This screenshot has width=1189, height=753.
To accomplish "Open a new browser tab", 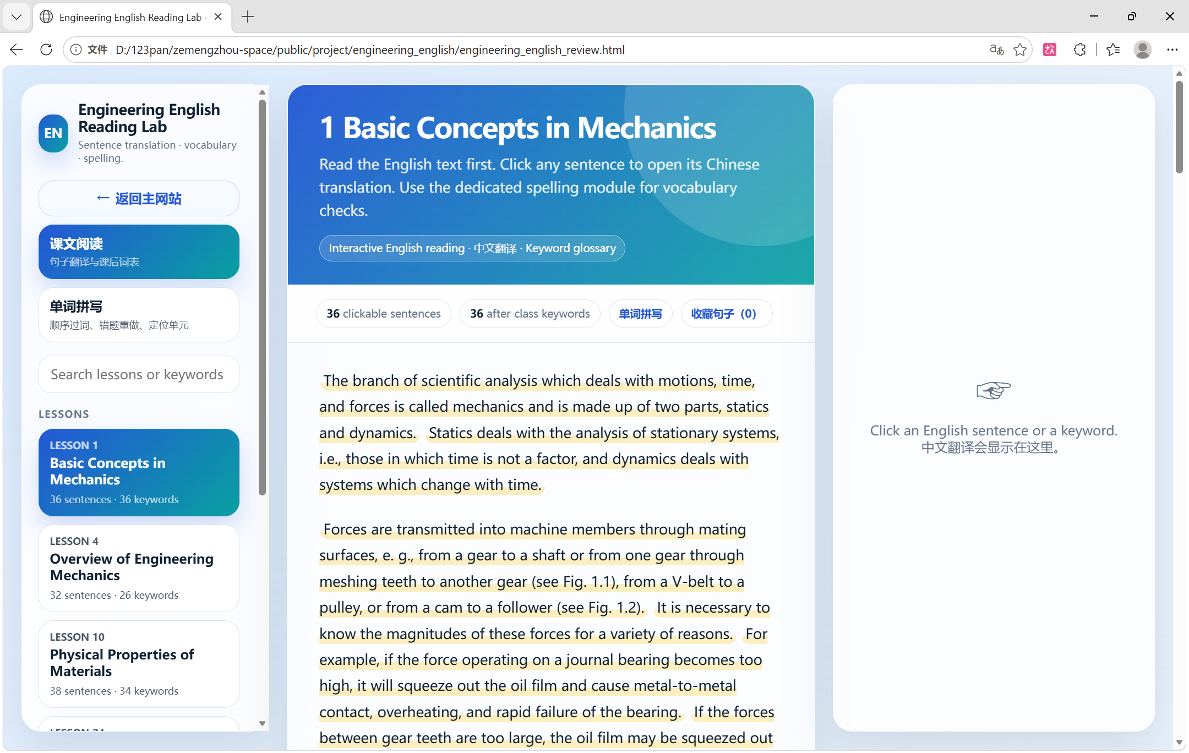I will click(x=248, y=17).
